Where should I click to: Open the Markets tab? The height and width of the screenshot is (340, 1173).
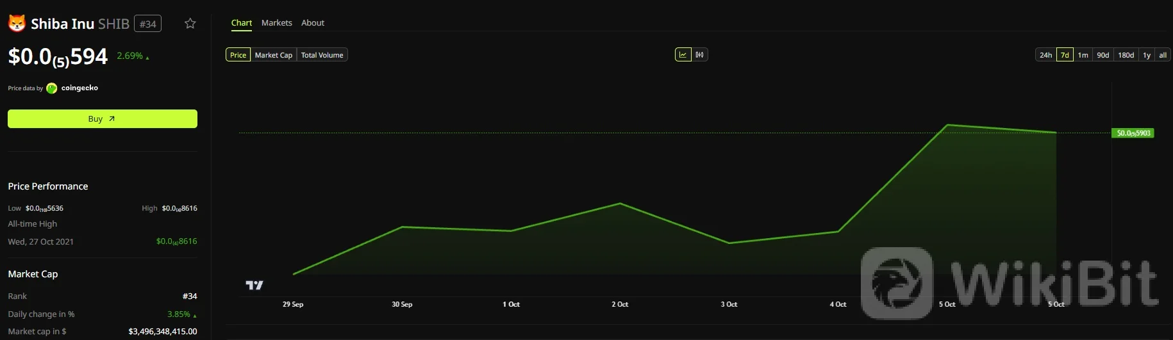click(276, 23)
